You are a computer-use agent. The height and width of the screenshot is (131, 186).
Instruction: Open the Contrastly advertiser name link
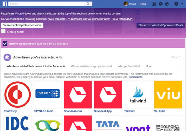[x=10, y=111]
